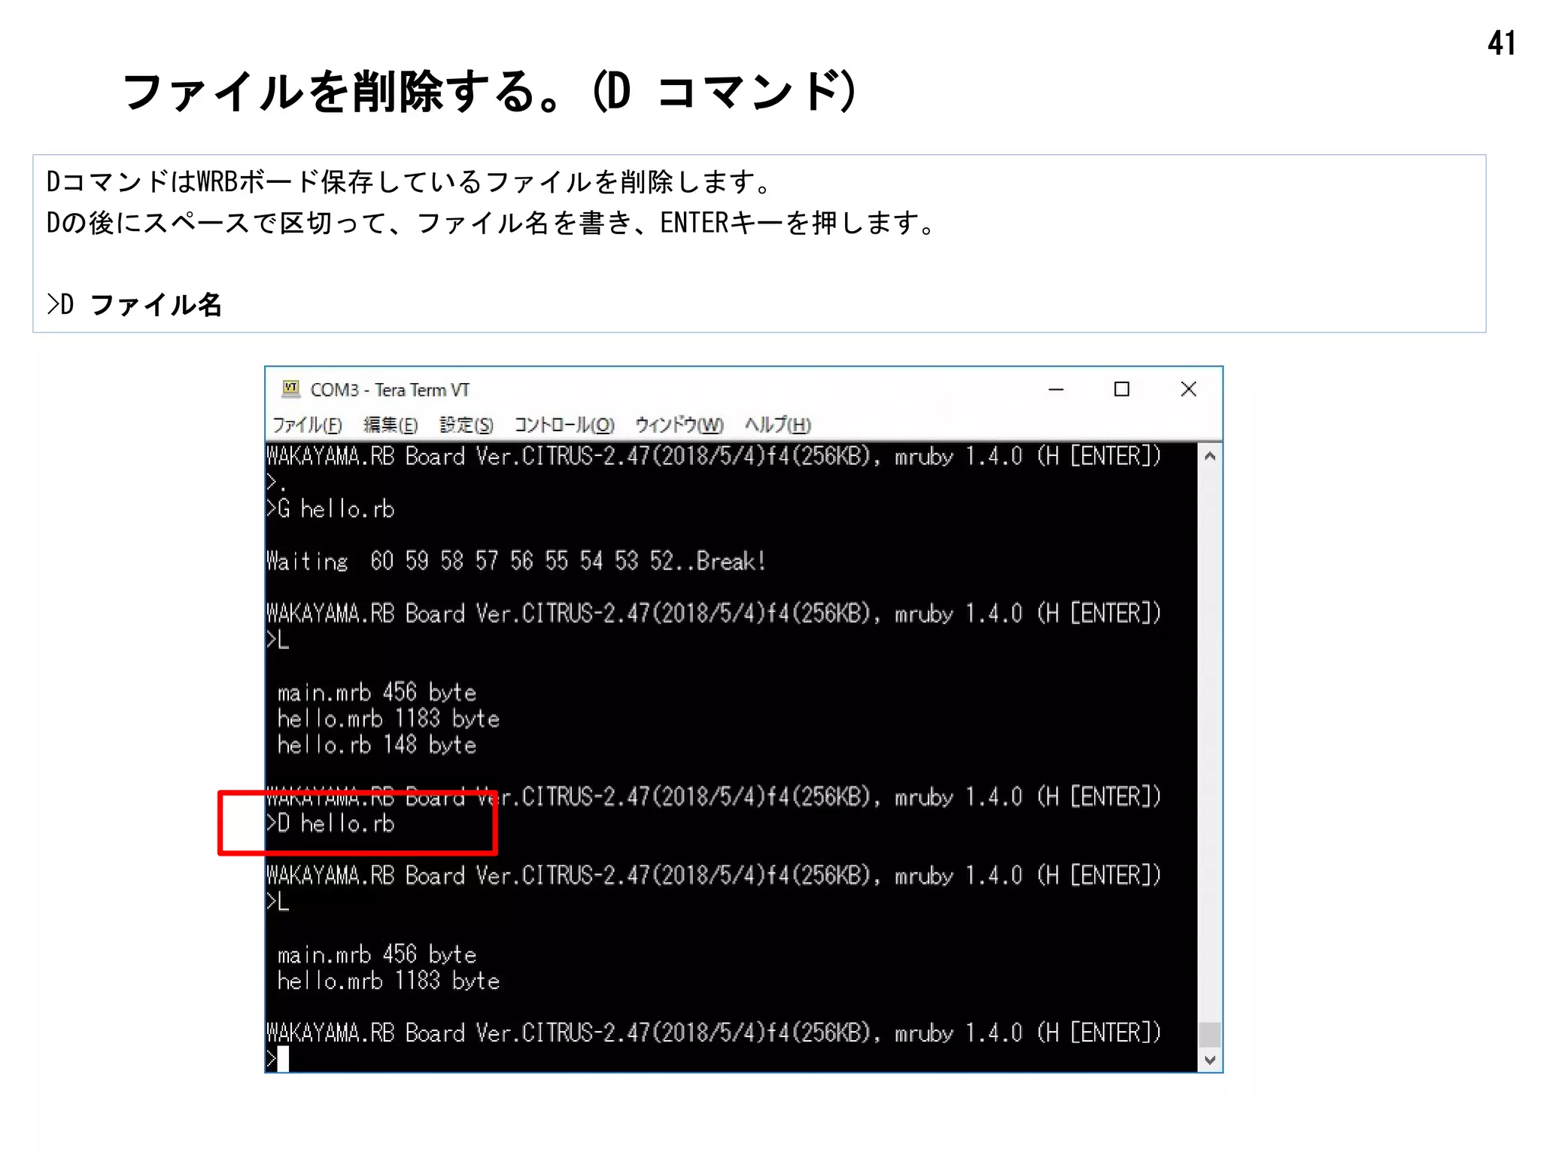Click first 'hello.mrb 1183 byte' listing entry
1541x1156 pixels.
tap(388, 719)
